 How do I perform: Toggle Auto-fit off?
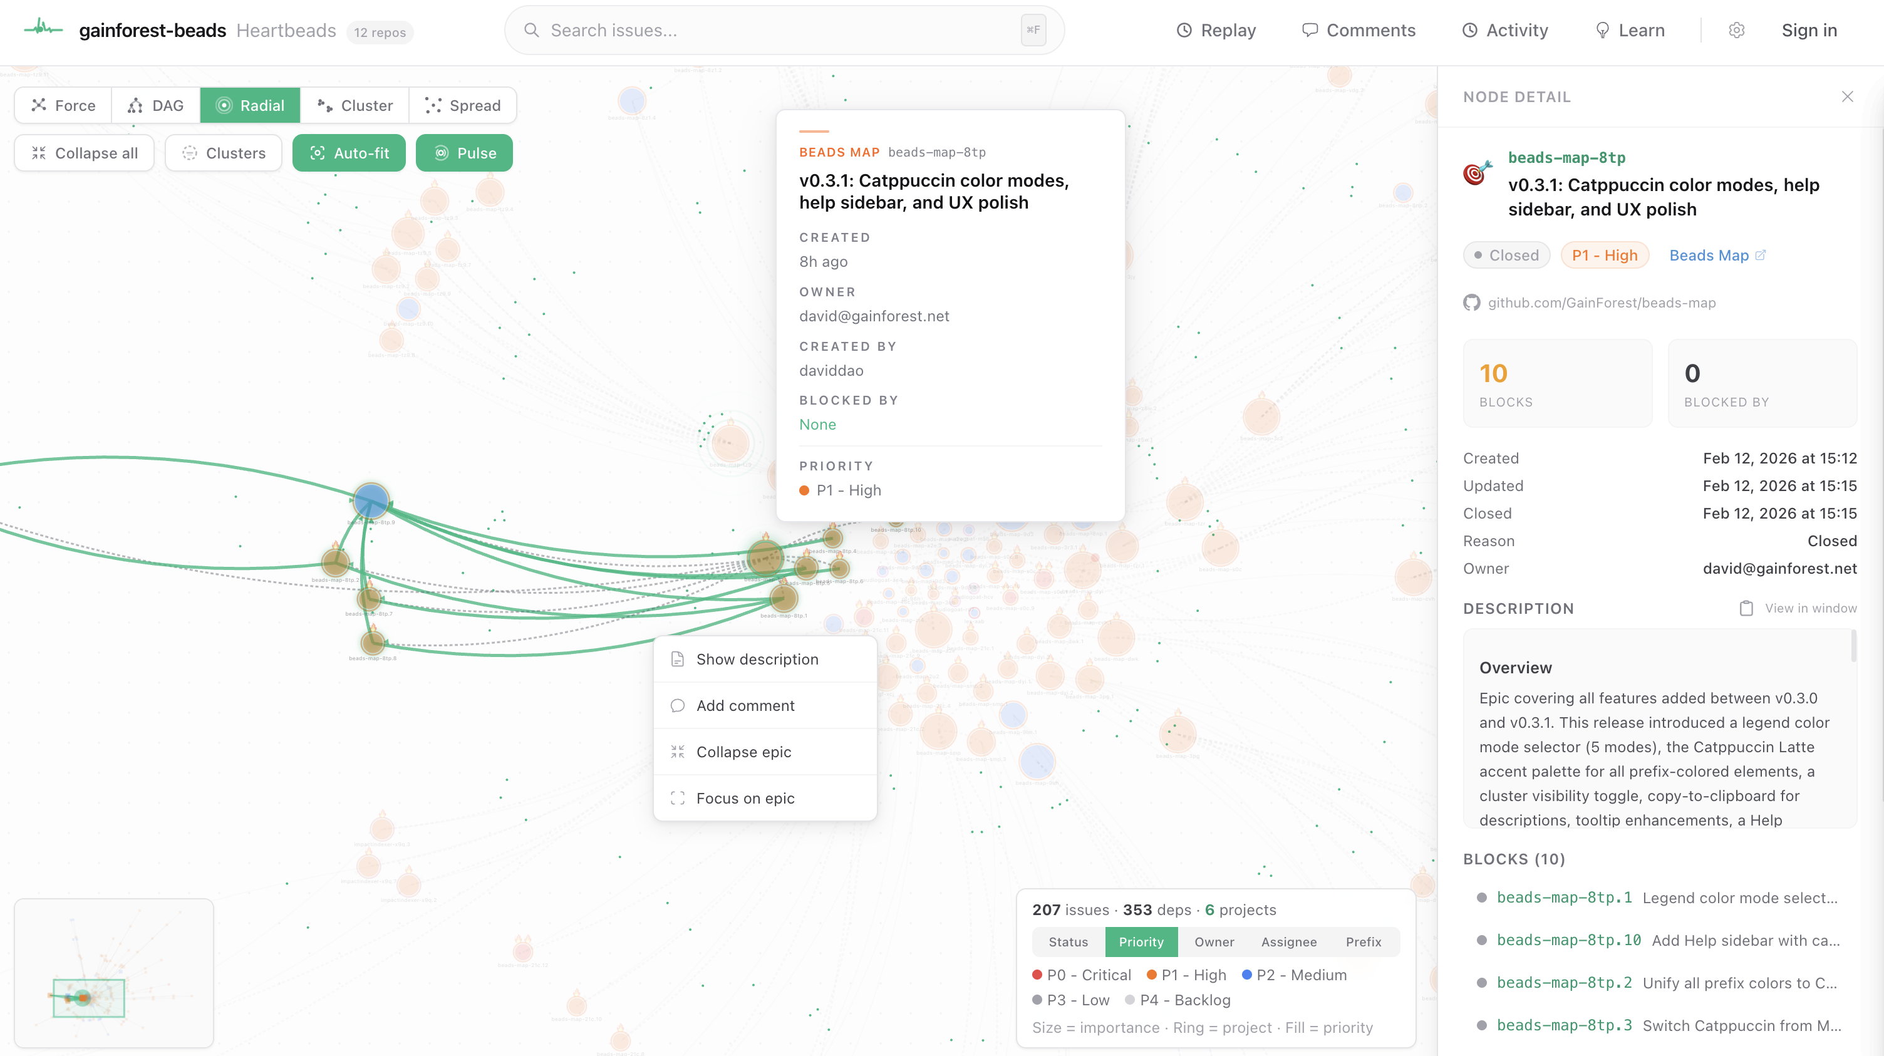(x=349, y=153)
